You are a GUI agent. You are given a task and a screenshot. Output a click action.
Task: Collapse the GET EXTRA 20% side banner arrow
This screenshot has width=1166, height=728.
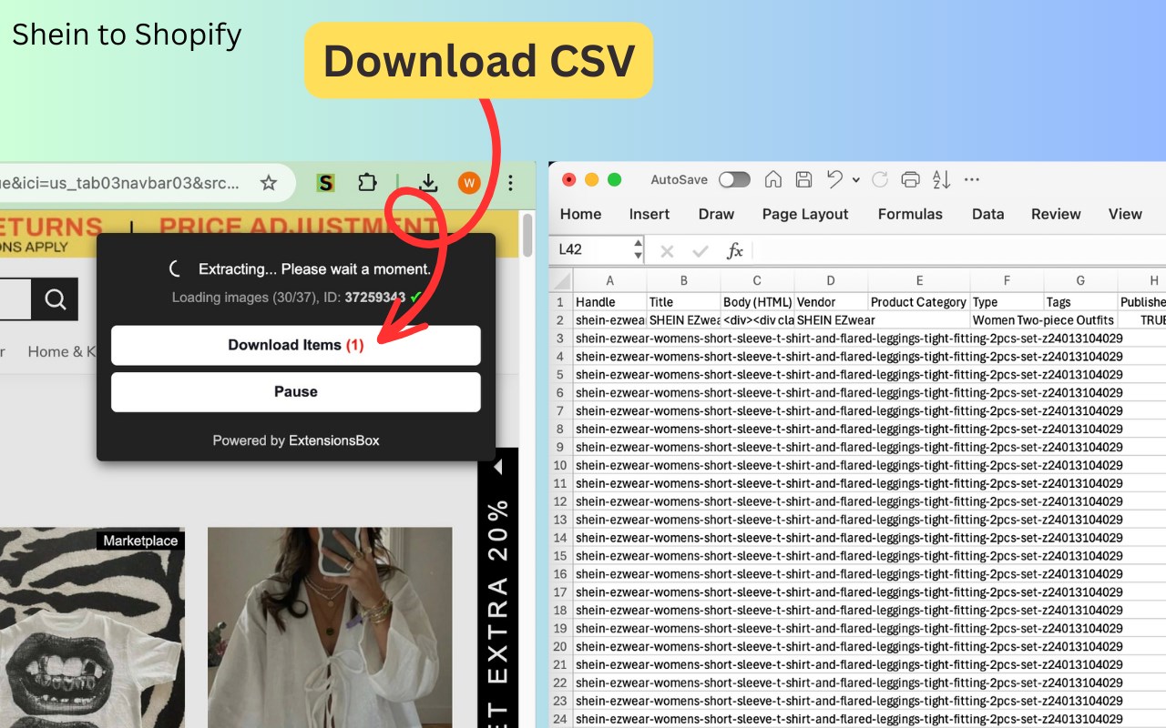(x=497, y=467)
